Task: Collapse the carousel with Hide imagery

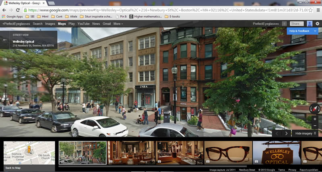Action: tap(305, 133)
